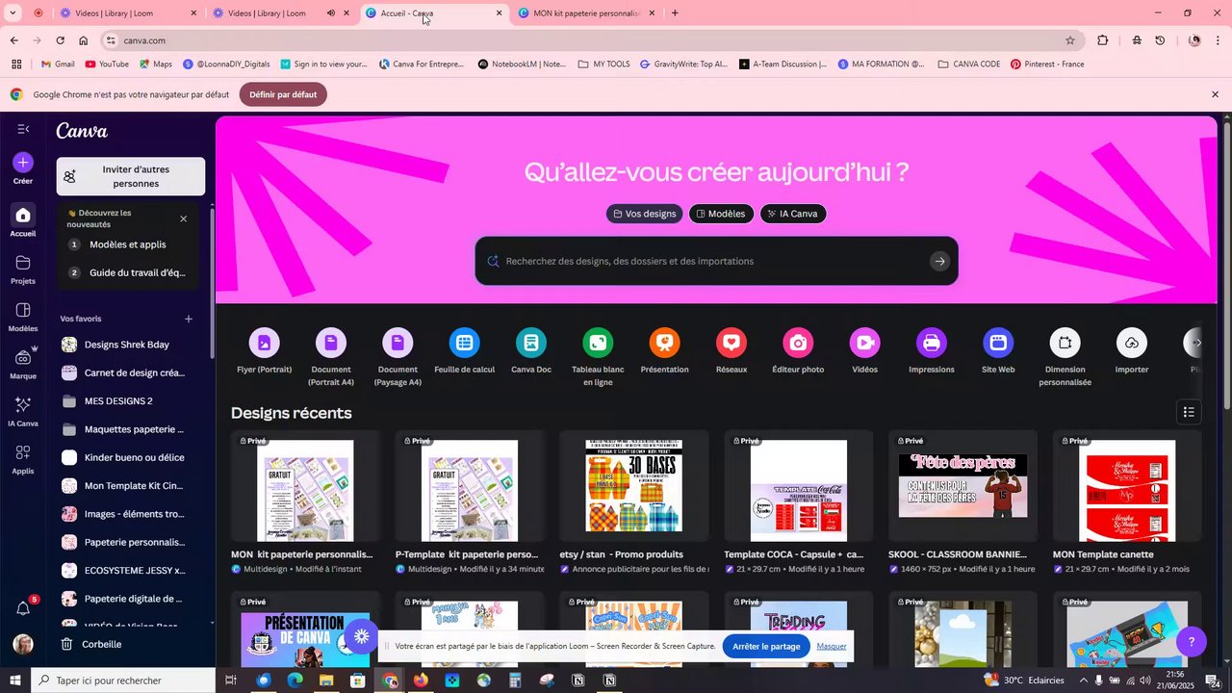Open the Impressions category
1232x693 pixels.
click(932, 352)
